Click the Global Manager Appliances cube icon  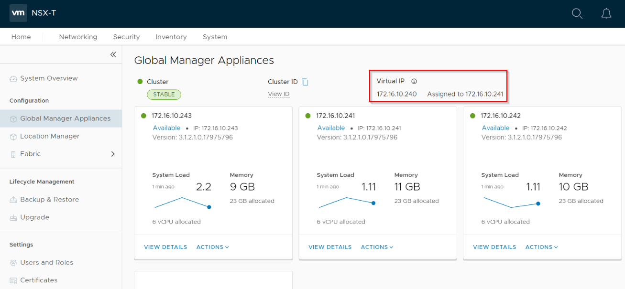[13, 118]
